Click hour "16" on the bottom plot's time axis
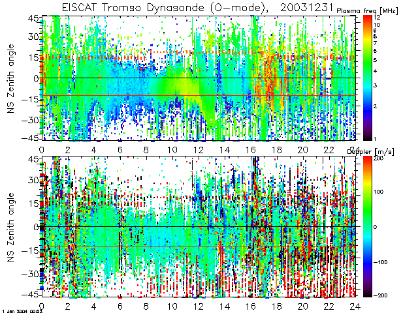418x313 pixels. click(x=251, y=306)
